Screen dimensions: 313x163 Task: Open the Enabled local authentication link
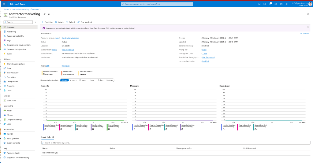[x=205, y=61]
